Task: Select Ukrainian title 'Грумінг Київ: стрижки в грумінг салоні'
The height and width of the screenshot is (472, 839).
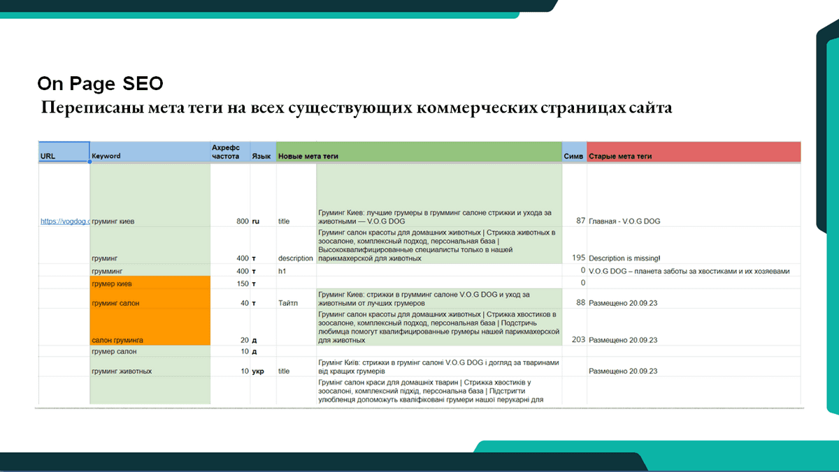Action: tap(439, 367)
